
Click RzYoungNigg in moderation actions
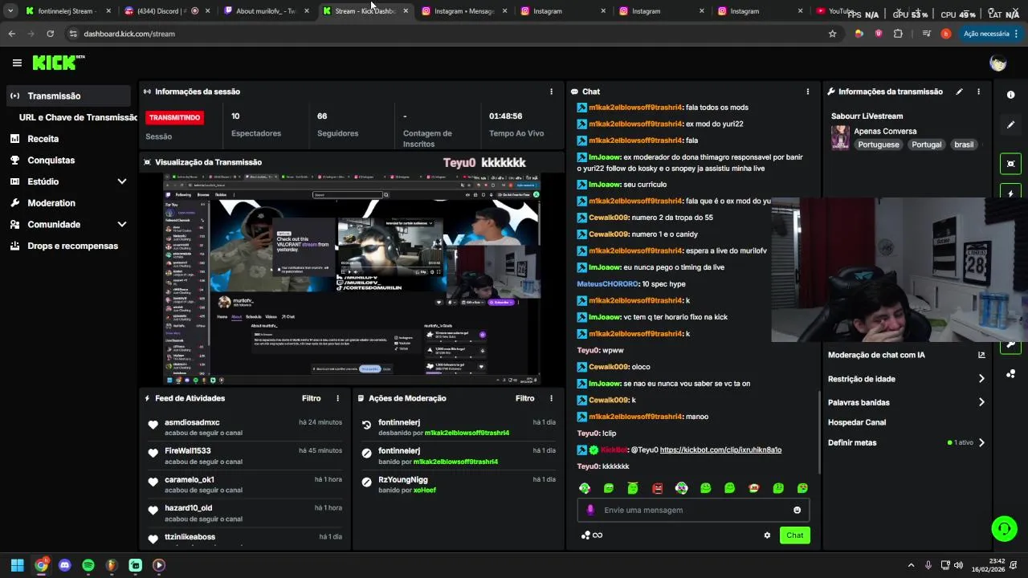pos(403,479)
